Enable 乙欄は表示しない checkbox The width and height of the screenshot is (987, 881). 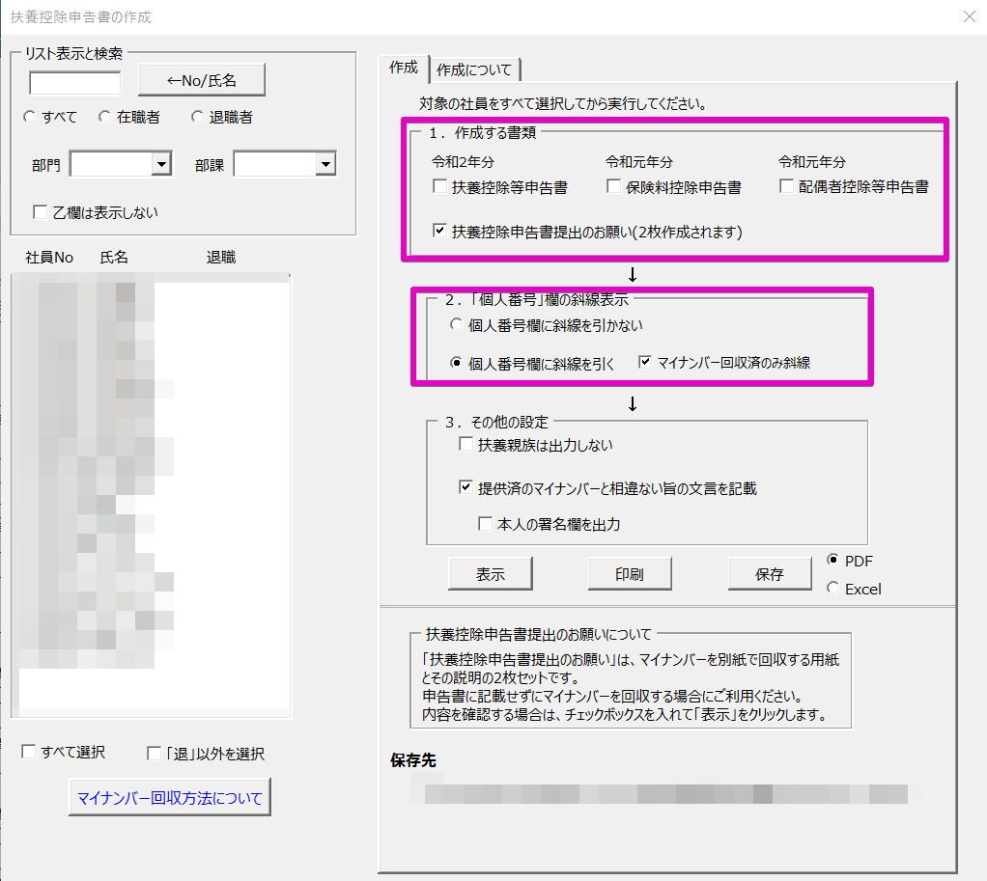41,212
